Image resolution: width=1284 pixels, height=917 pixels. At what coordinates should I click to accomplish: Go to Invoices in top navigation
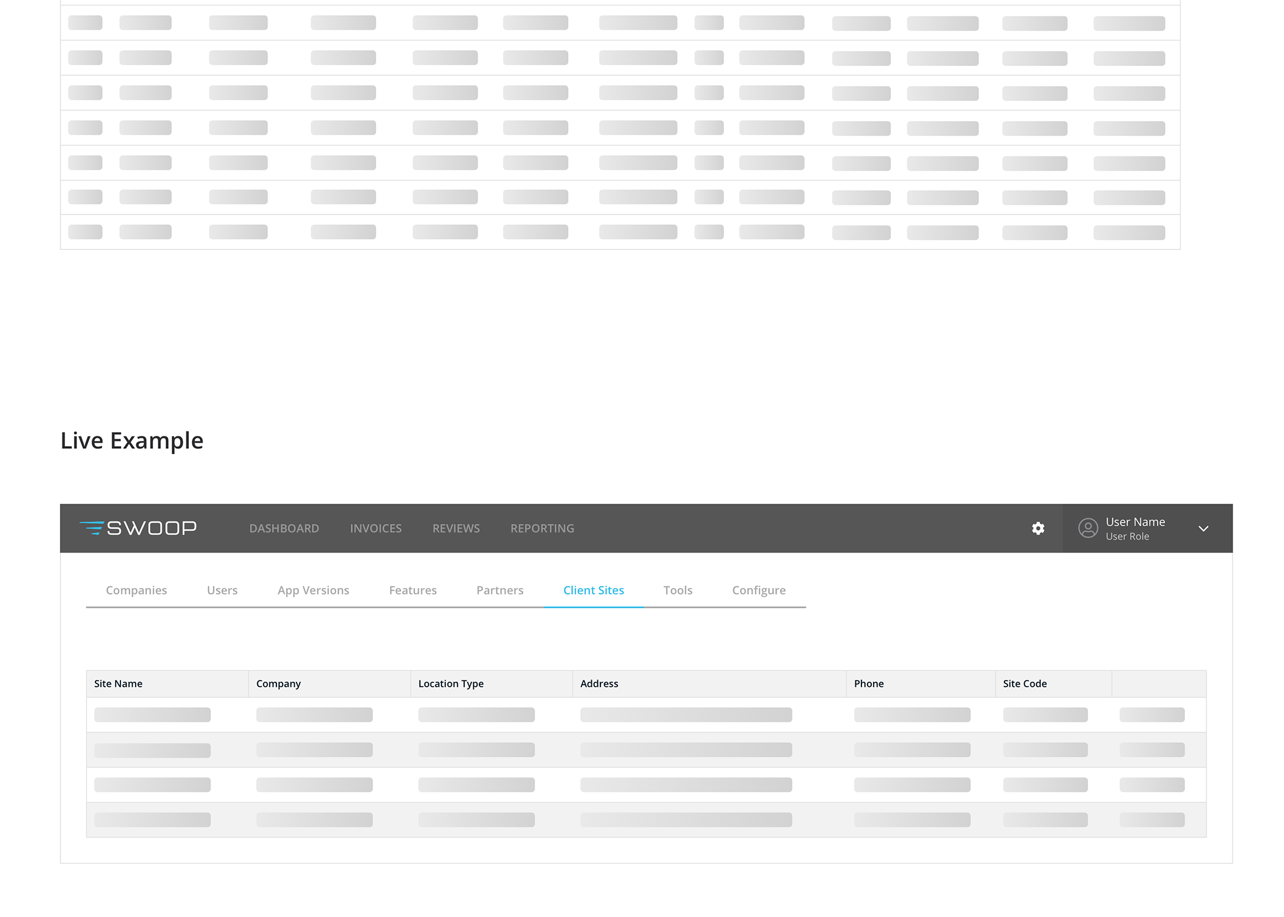point(376,528)
